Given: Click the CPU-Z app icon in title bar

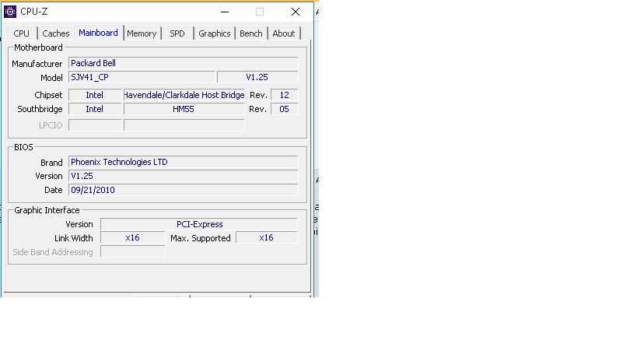Looking at the screenshot, I should (10, 12).
